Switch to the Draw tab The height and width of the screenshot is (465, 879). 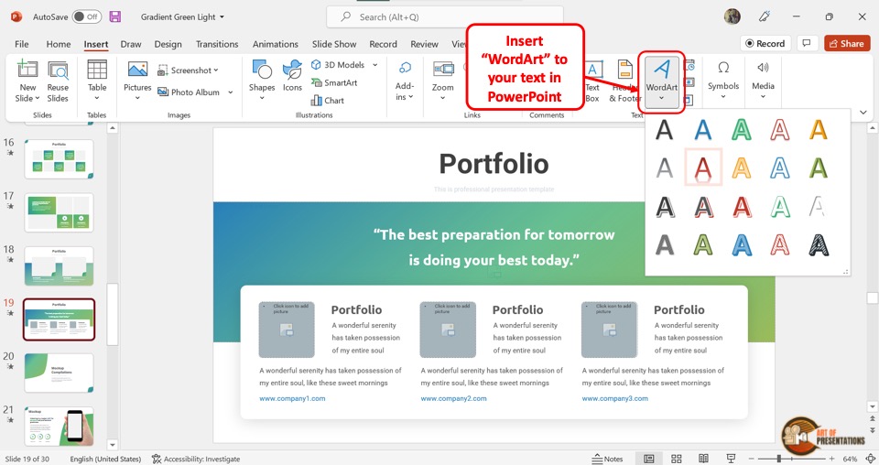click(131, 44)
